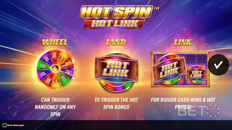Click the Hot Spin logo title
This screenshot has width=232, height=130.
click(117, 12)
